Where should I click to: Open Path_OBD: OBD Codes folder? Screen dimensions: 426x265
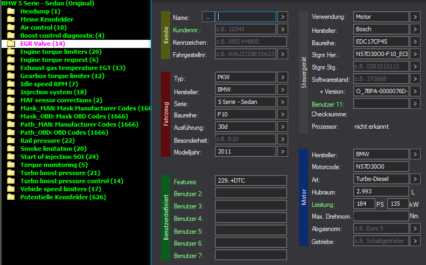(64, 132)
